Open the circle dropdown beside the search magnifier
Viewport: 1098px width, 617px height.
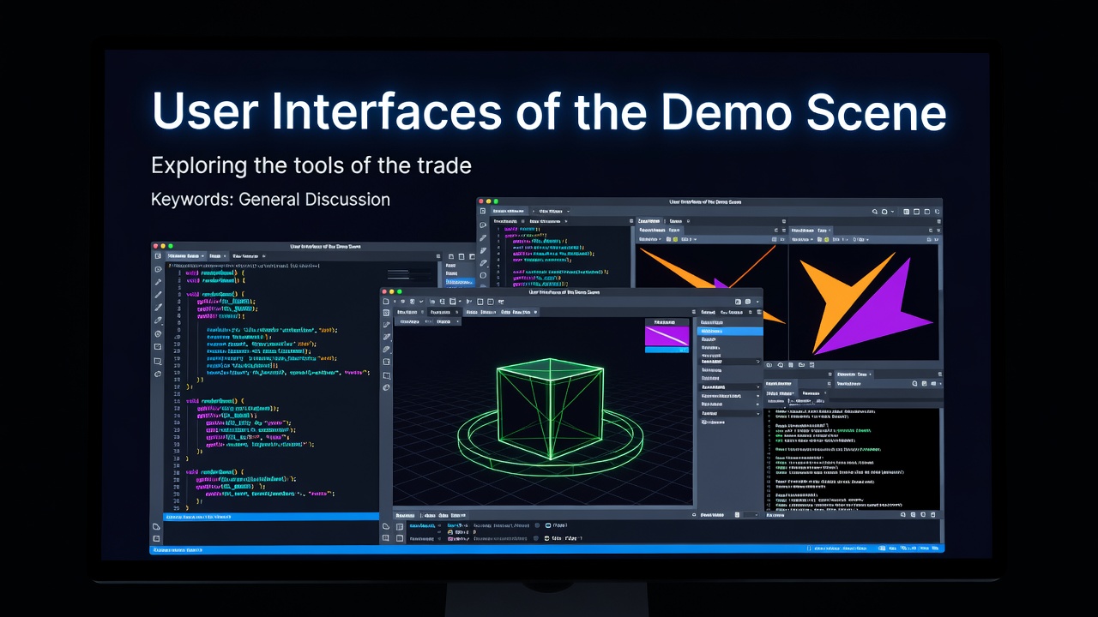click(x=885, y=212)
